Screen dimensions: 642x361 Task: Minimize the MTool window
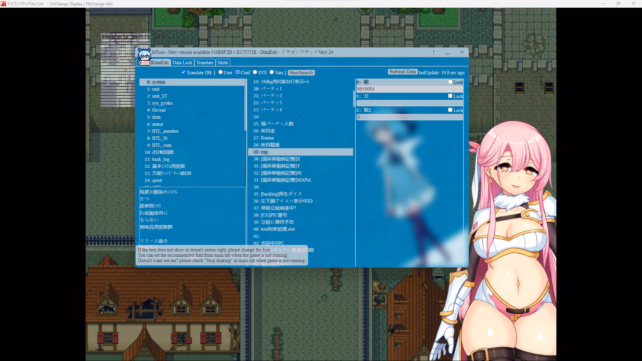tap(448, 52)
